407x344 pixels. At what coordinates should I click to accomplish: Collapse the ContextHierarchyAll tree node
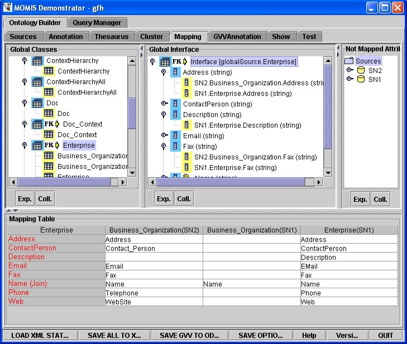[25, 81]
